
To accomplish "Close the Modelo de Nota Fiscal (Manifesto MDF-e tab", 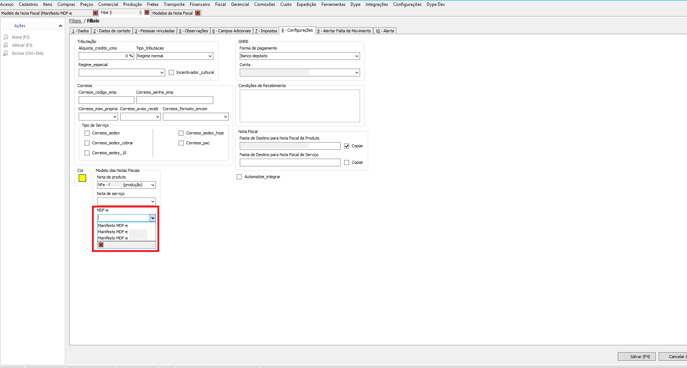I will pyautogui.click(x=96, y=13).
